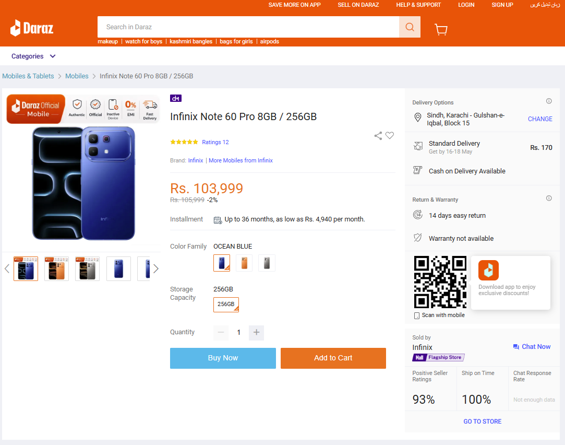This screenshot has width=565, height=445.
Task: Increase quantity with plus button
Action: click(256, 333)
